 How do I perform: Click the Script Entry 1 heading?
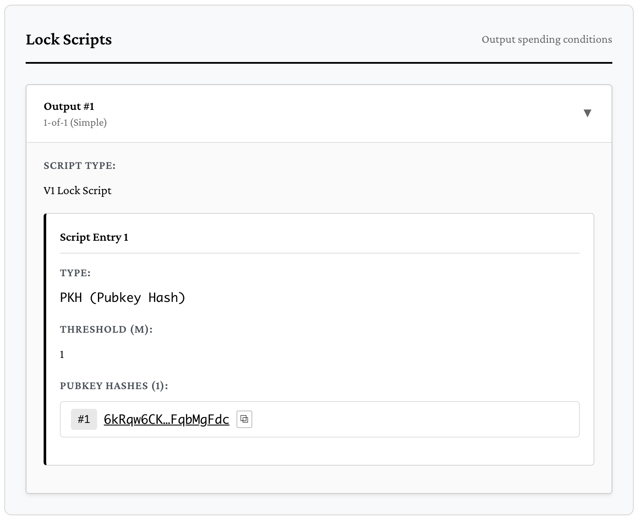click(94, 237)
